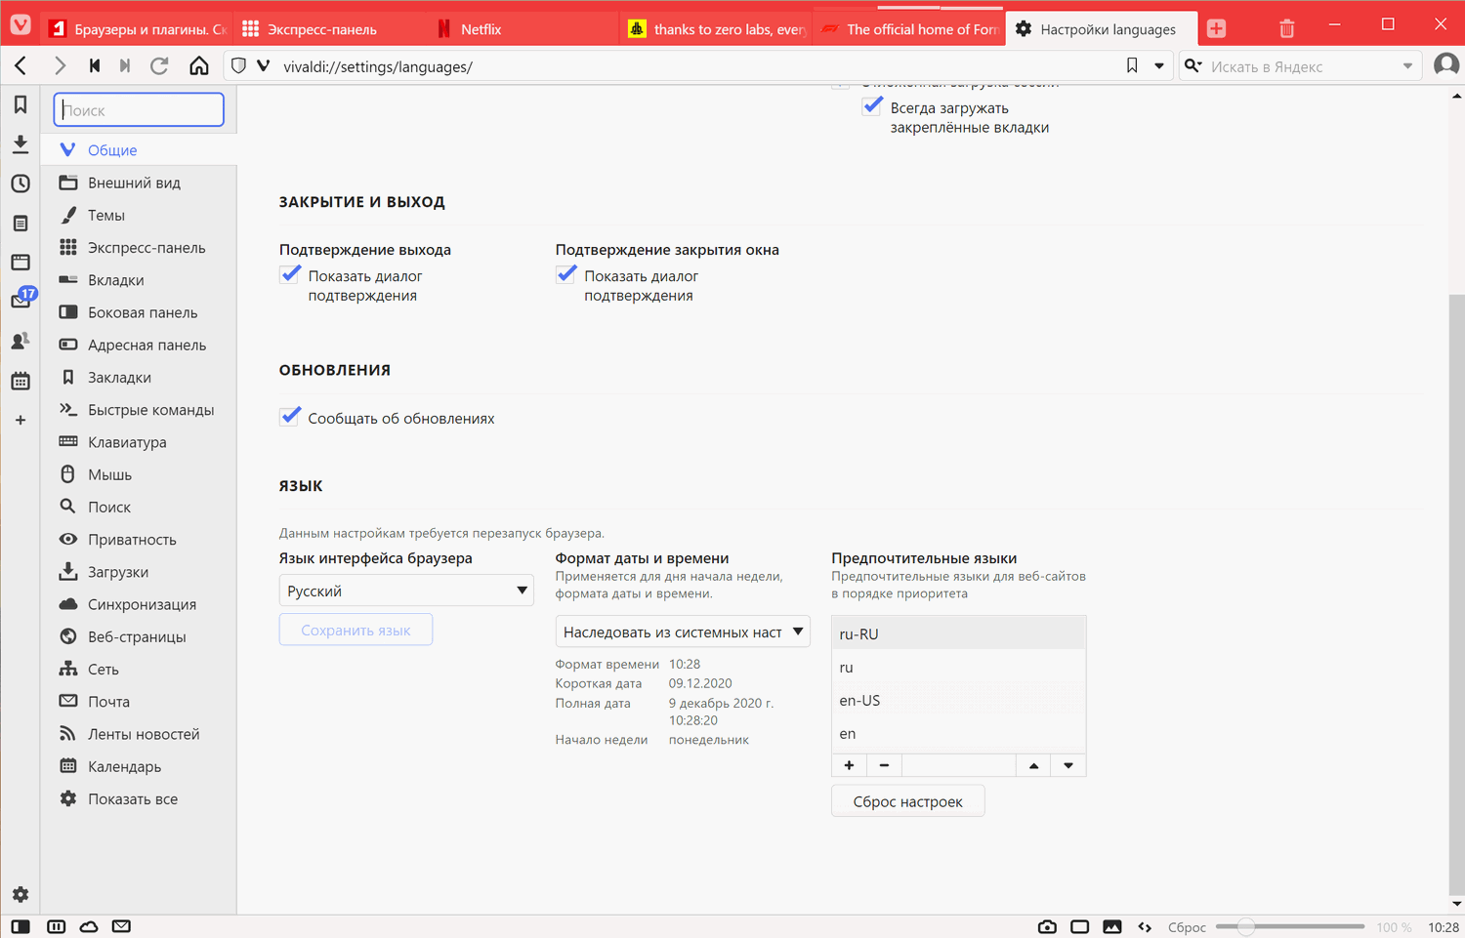Viewport: 1465px width, 938px height.
Task: Open the browser interface language dropdown
Action: point(406,591)
